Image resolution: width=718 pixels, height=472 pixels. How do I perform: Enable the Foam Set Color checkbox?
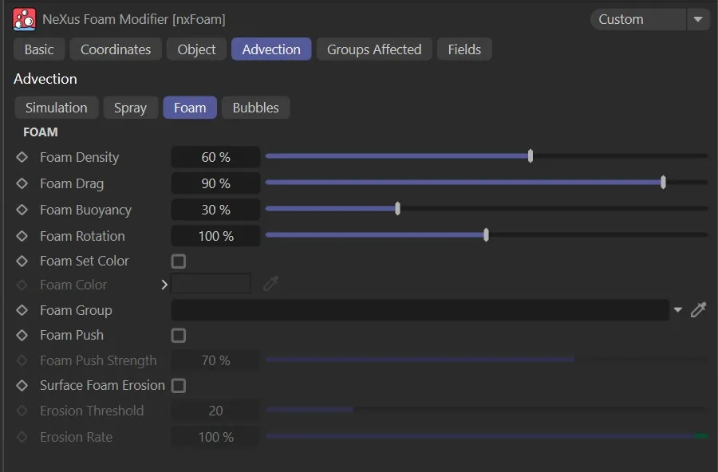179,261
